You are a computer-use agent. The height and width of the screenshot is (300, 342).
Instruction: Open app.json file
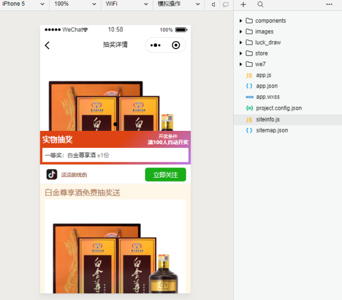point(288,86)
